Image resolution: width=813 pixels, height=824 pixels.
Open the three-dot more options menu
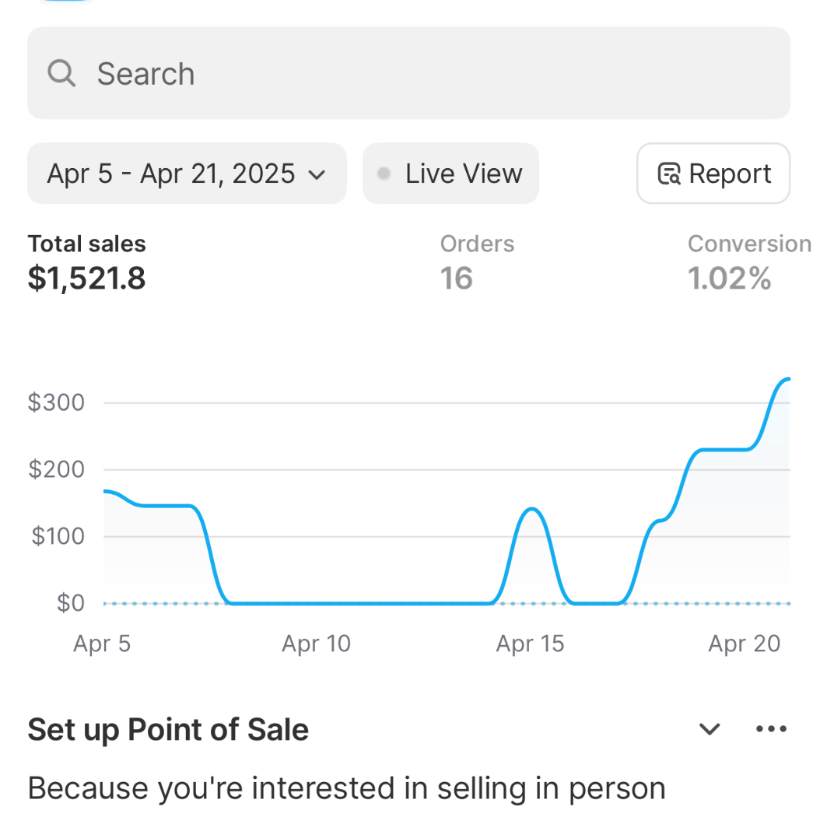771,729
